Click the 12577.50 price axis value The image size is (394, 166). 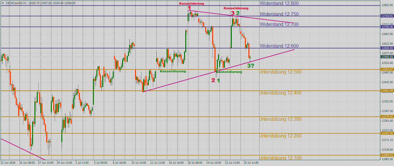click(x=387, y=53)
